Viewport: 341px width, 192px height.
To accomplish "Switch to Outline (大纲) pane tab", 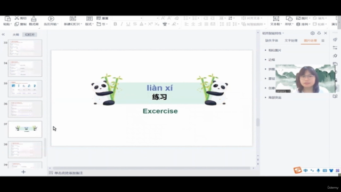I will tap(15, 35).
